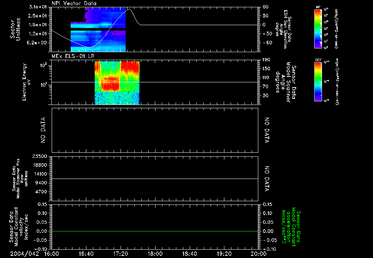The image size is (373, 258).
Task: Click the '2.5e+01' sector tick label
Action: pyautogui.click(x=38, y=16)
